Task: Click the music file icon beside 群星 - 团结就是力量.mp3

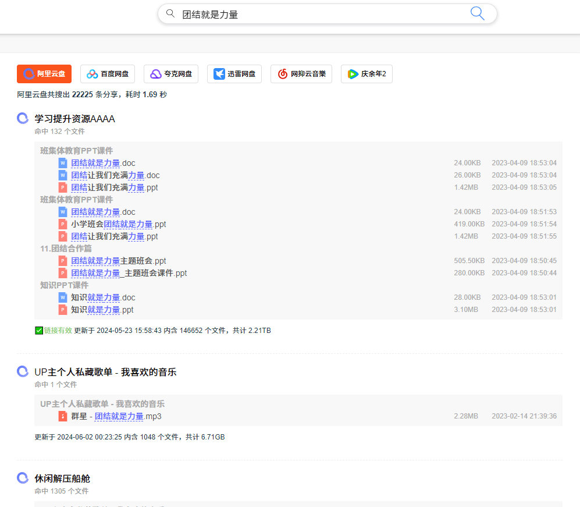Action: [x=62, y=416]
